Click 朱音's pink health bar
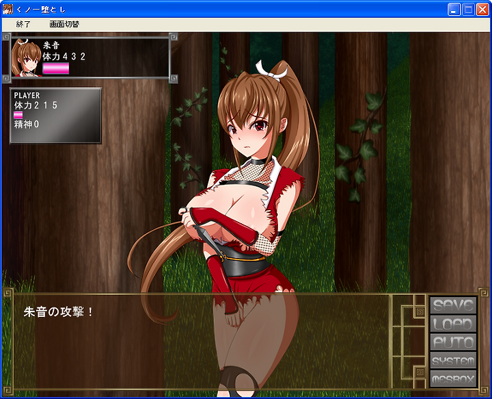Viewport: 492px width, 399px height. (x=56, y=68)
